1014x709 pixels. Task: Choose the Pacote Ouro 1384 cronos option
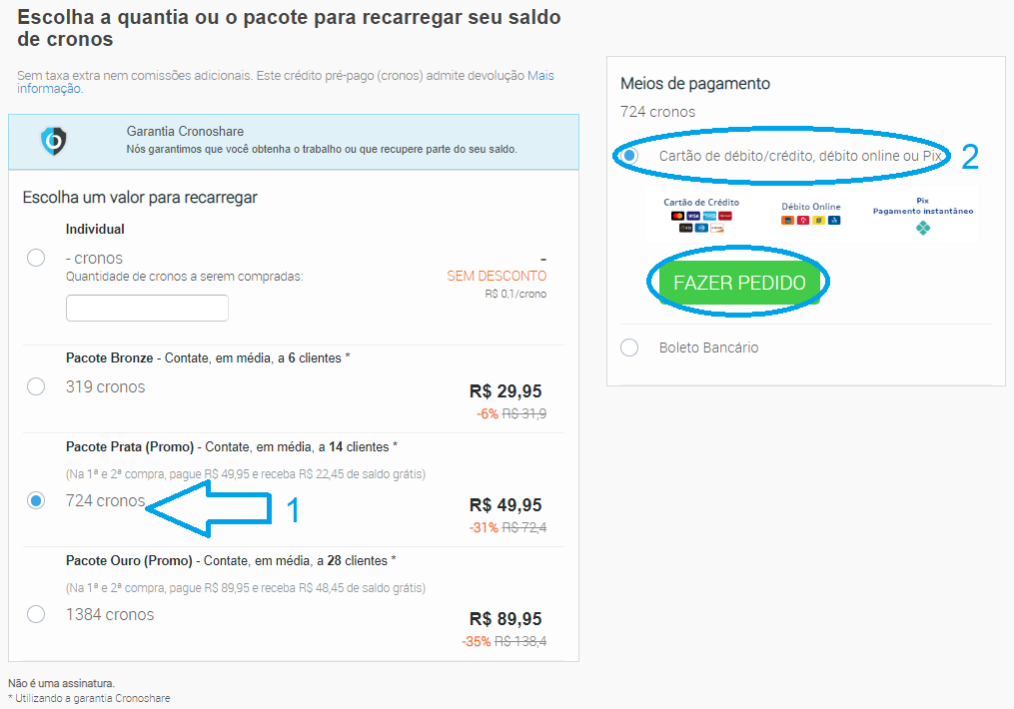point(36,614)
